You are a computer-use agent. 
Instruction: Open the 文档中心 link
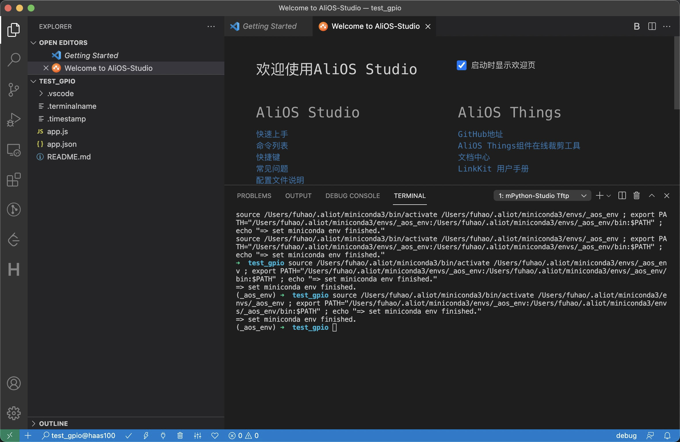(x=474, y=157)
